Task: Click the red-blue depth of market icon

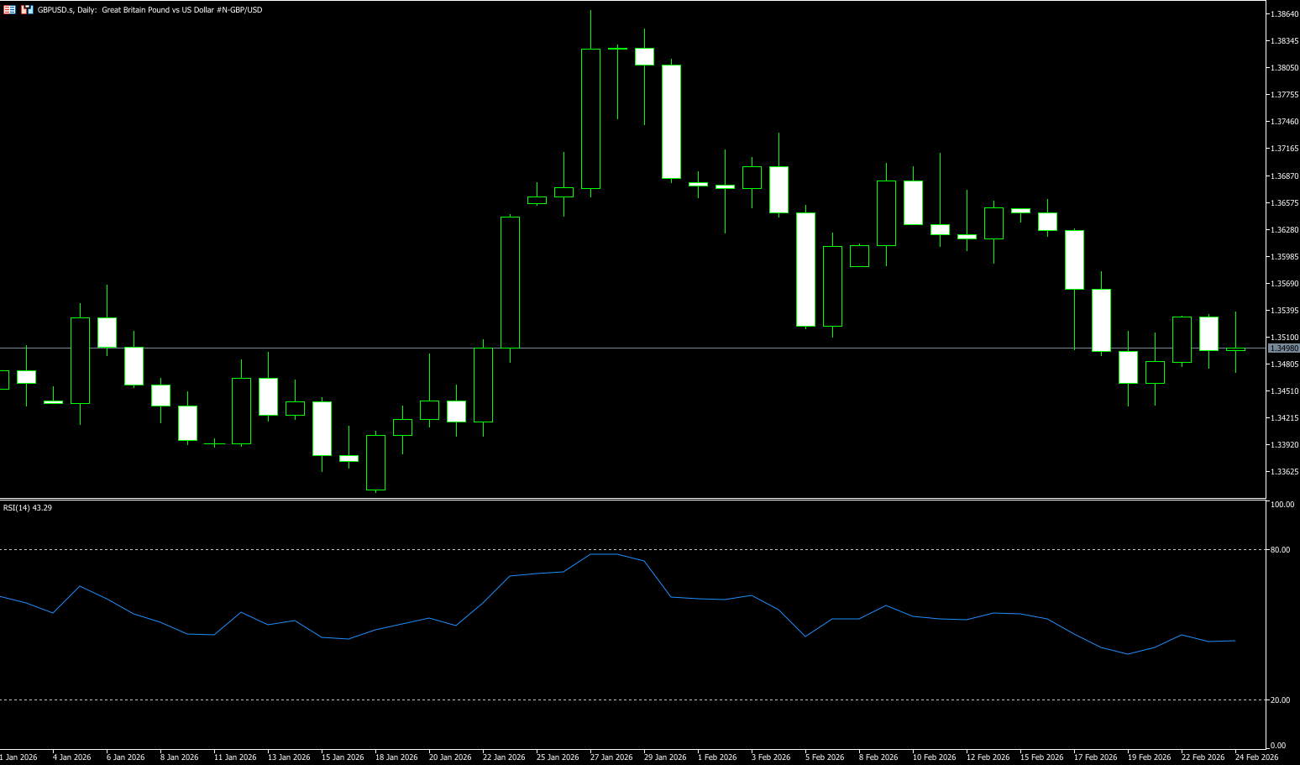Action: [28, 10]
